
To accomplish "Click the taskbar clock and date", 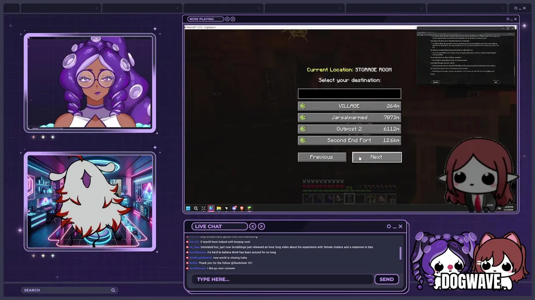I will click(509, 208).
